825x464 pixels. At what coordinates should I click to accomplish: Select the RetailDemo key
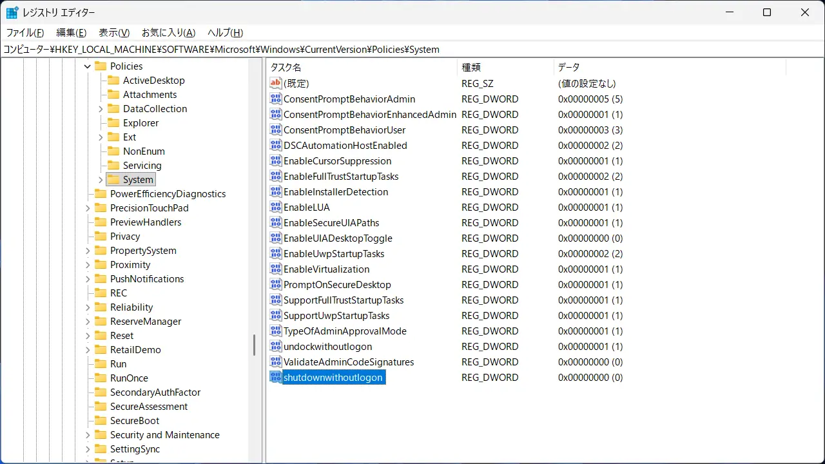[135, 349]
